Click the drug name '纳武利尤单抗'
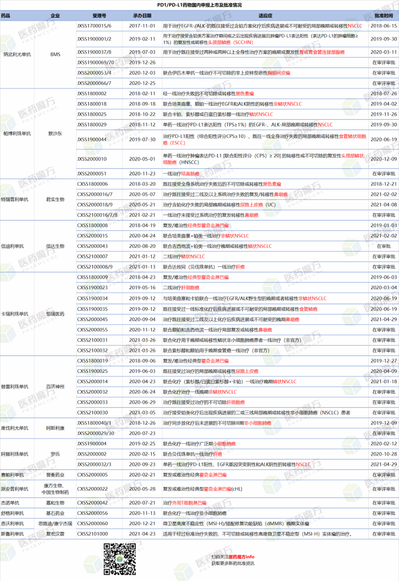This screenshot has height=581, width=399. tap(17, 54)
